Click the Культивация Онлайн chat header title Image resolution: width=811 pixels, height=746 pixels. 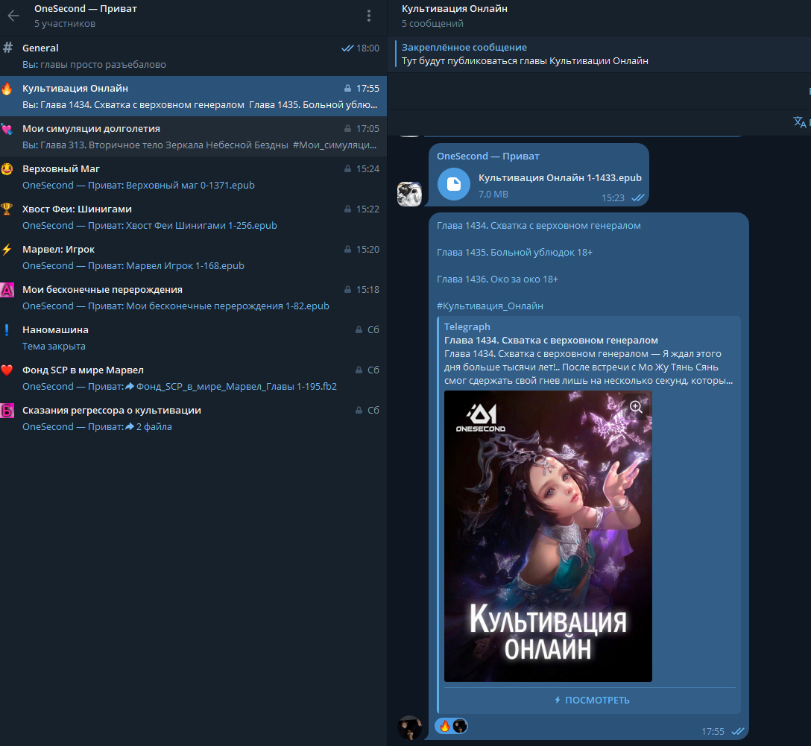click(x=454, y=9)
